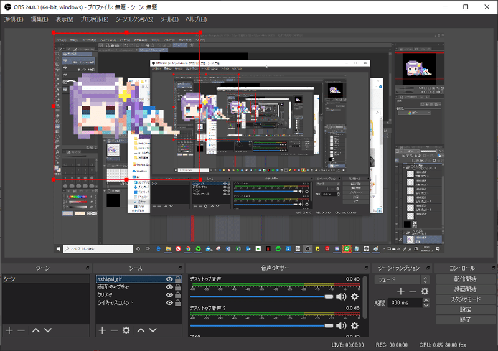Open source properties via the gear icon
The height and width of the screenshot is (351, 498).
click(x=126, y=330)
